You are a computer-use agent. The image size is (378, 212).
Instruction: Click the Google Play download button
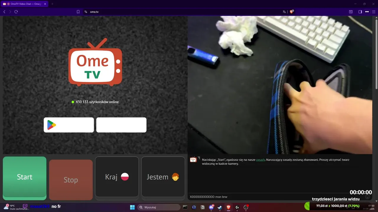(69, 125)
